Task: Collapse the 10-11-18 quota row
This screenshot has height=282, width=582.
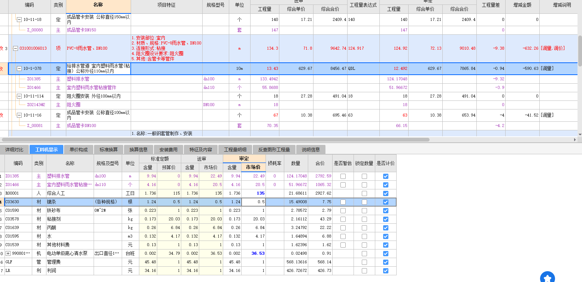Action: [19, 19]
